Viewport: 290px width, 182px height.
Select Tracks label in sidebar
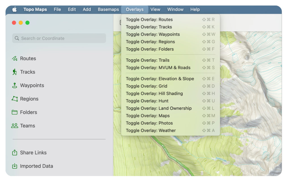pos(27,72)
